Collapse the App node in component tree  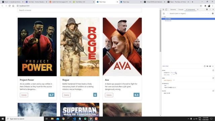pos(163,17)
